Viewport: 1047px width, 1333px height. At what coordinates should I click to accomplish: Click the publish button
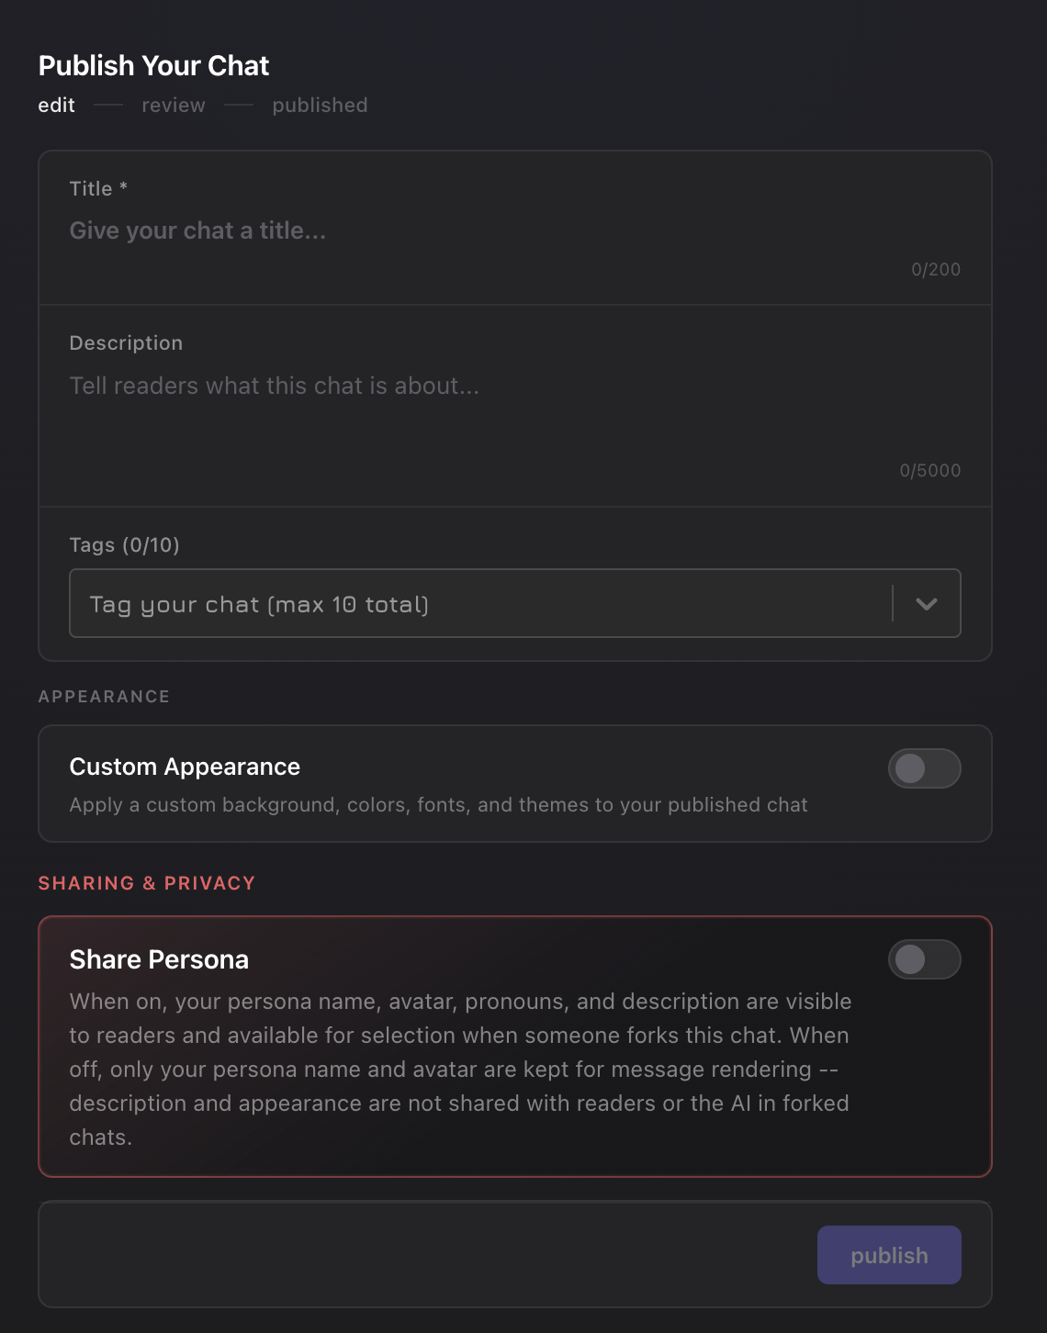pyautogui.click(x=888, y=1254)
